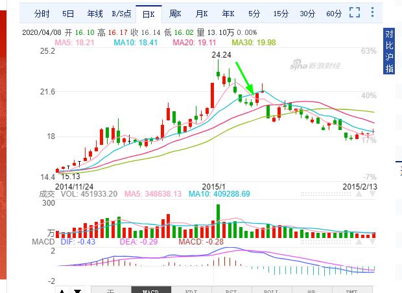The image size is (402, 293).
Task: Open the 年线 yearly line tab
Action: [95, 13]
